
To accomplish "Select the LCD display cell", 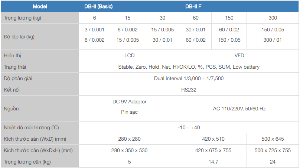I will (129, 55).
